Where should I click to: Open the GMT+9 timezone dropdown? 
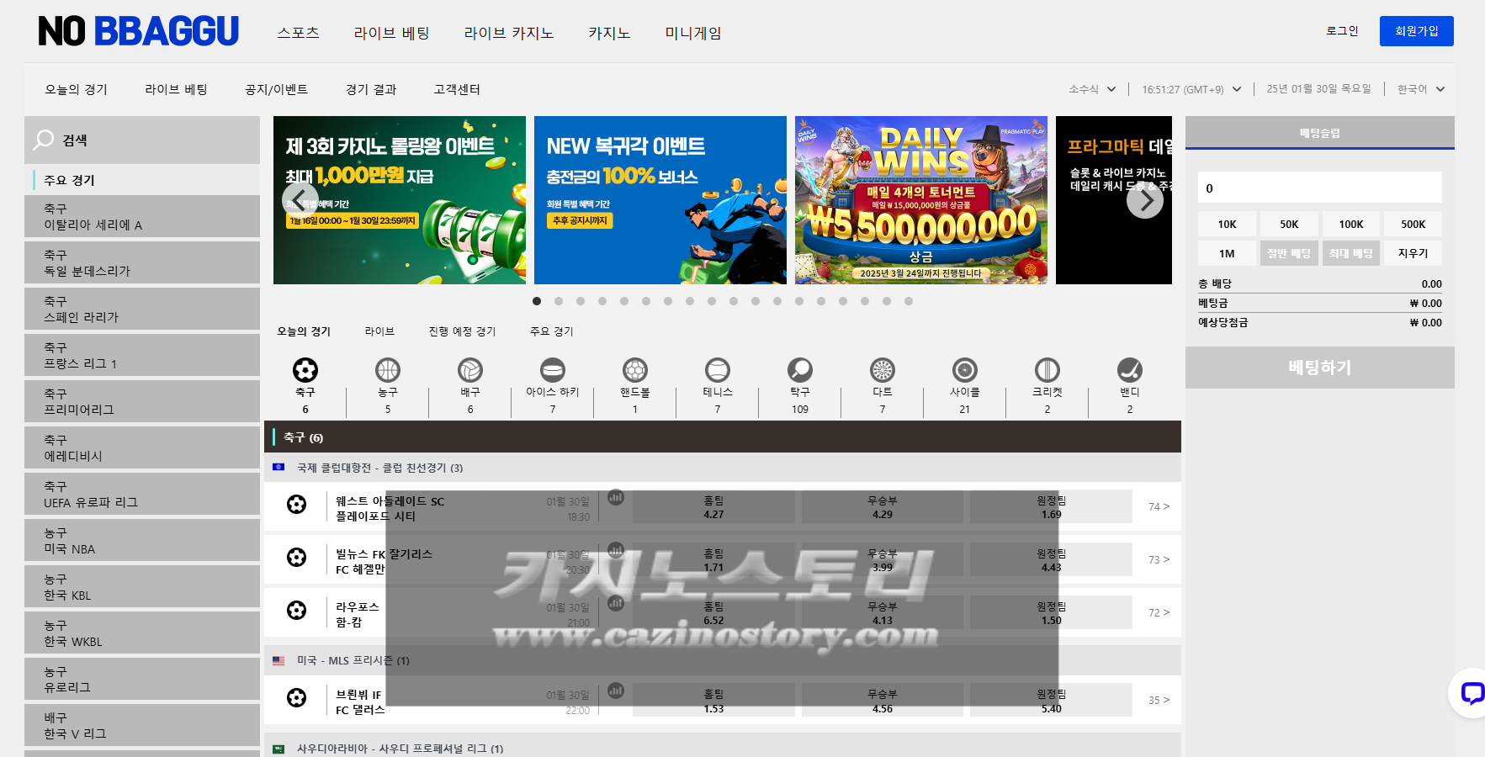coord(1191,89)
